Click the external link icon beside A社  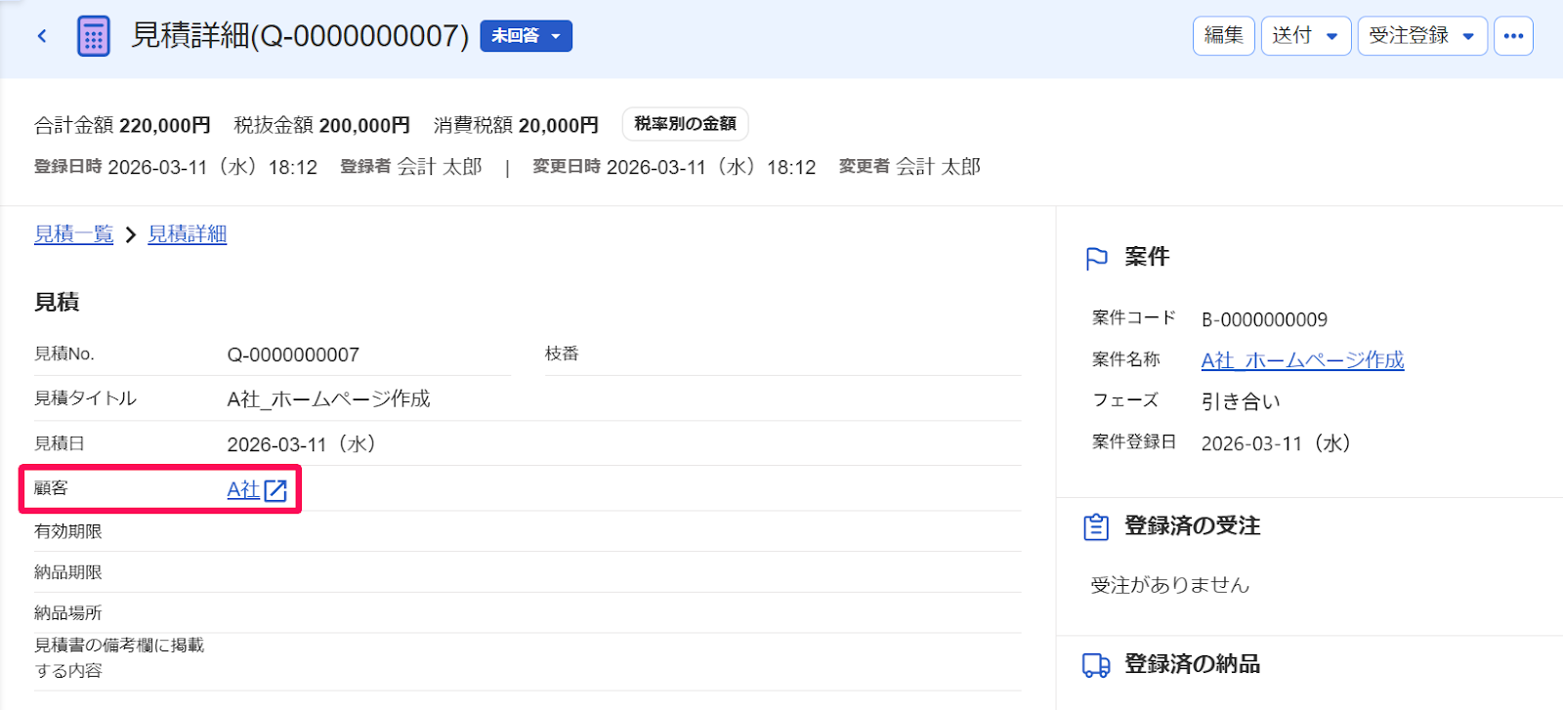(x=276, y=490)
